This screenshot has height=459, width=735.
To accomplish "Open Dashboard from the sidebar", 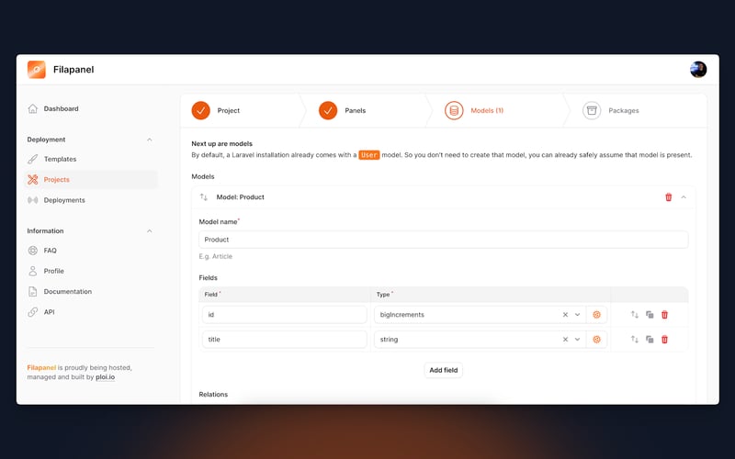I will (x=61, y=108).
